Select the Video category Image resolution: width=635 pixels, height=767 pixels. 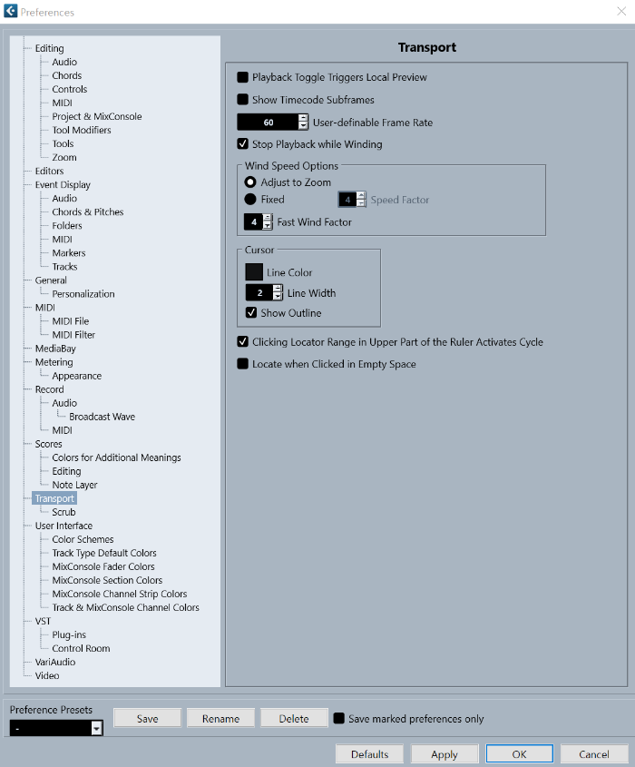coord(47,676)
